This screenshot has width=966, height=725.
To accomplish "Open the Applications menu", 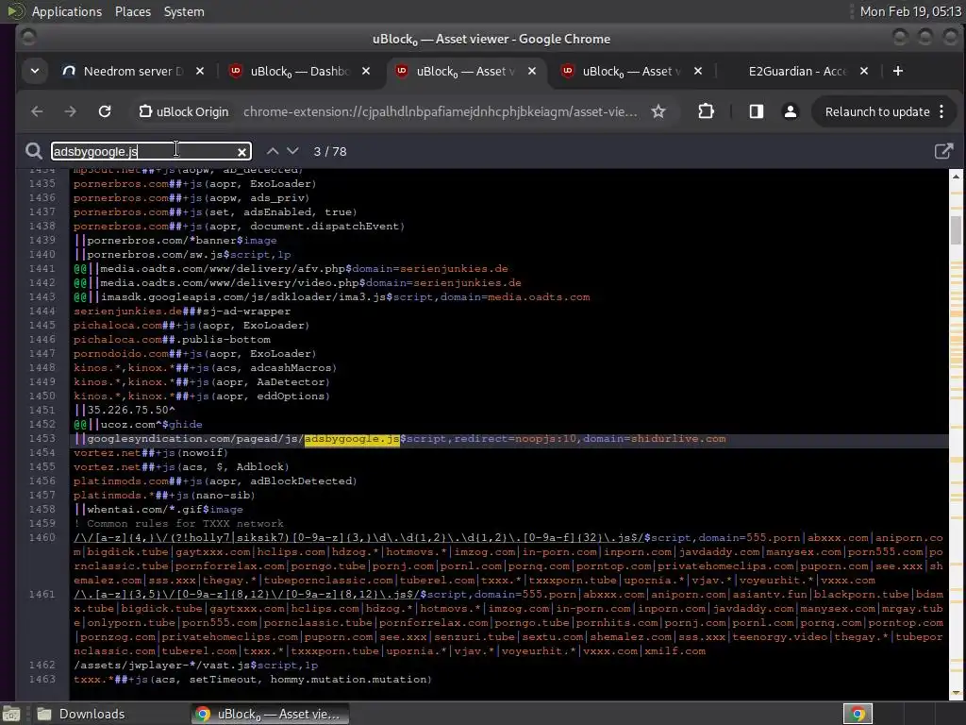I will click(x=67, y=11).
